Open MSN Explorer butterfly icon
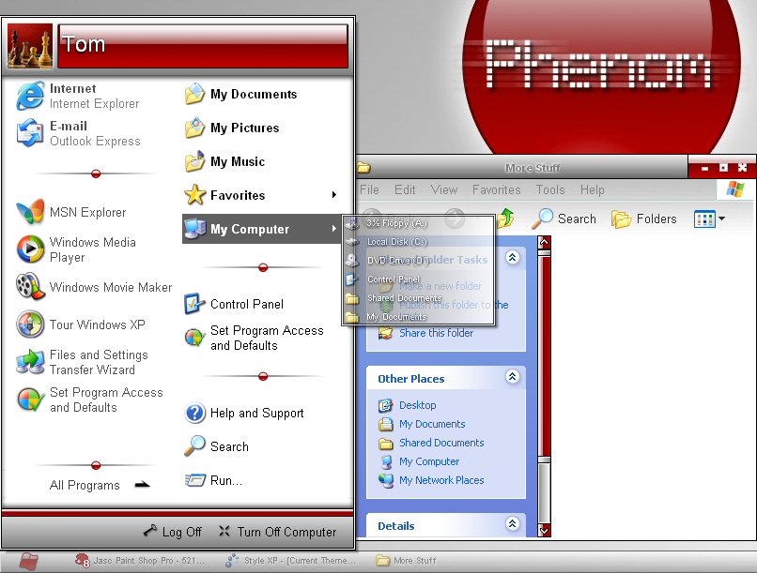Screen dimensions: 757x573 click(30, 212)
